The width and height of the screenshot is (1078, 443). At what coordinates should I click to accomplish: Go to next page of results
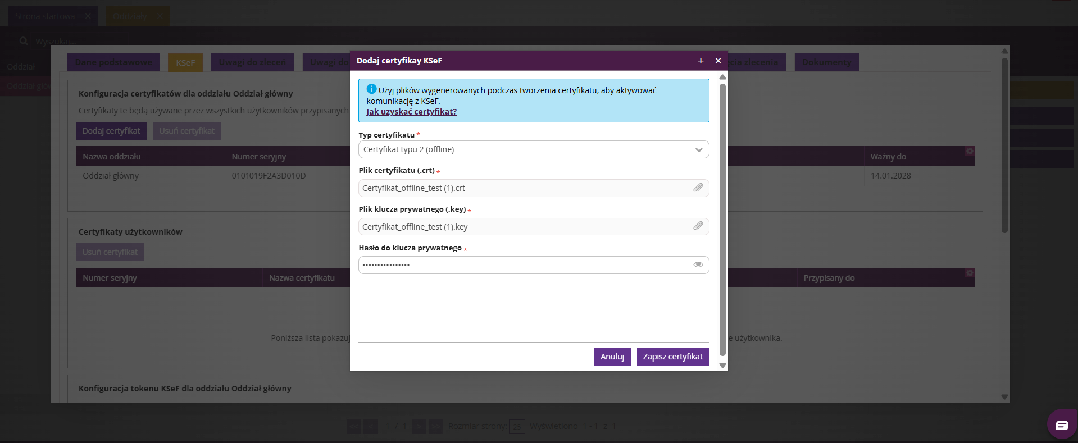[x=419, y=427]
